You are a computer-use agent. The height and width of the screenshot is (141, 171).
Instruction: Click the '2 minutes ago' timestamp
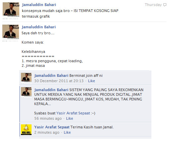[47, 132]
